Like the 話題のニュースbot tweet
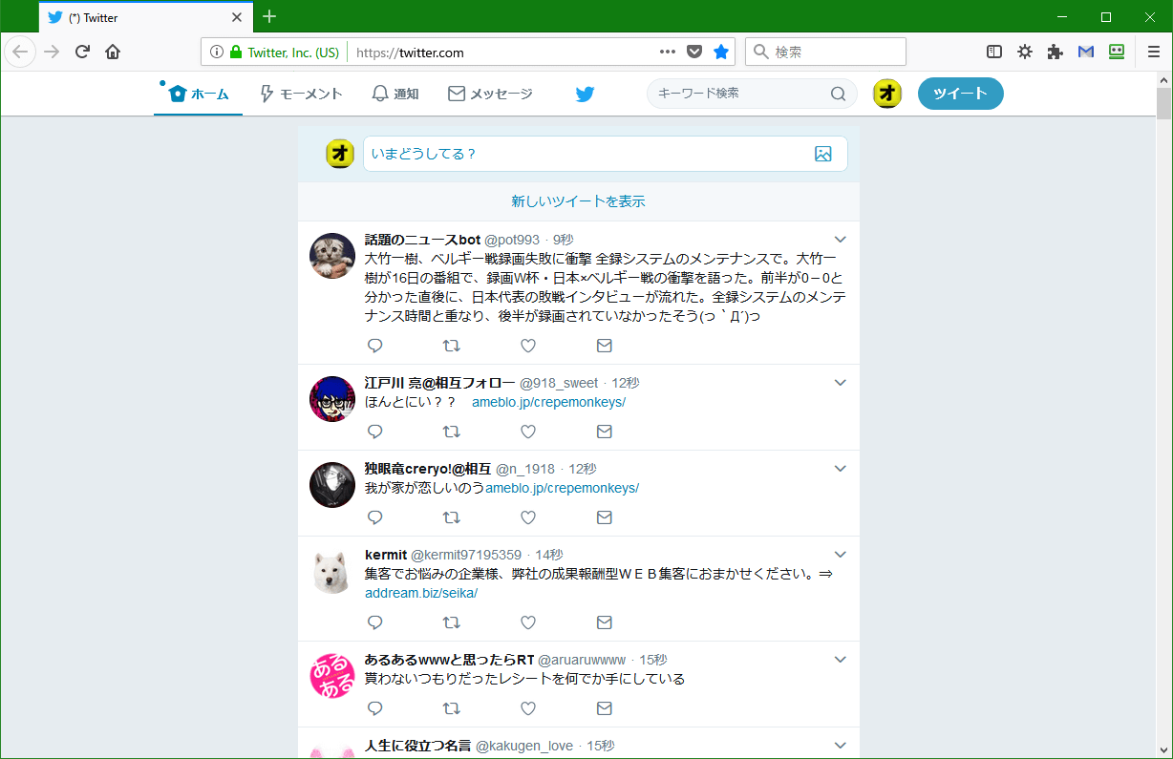The width and height of the screenshot is (1173, 759). pyautogui.click(x=528, y=346)
